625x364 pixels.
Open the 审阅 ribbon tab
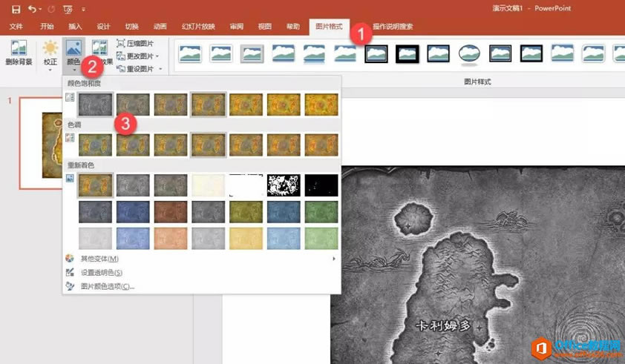coord(236,26)
